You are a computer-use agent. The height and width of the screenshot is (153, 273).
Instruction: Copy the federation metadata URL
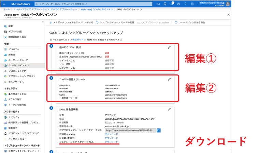[x=159, y=130]
